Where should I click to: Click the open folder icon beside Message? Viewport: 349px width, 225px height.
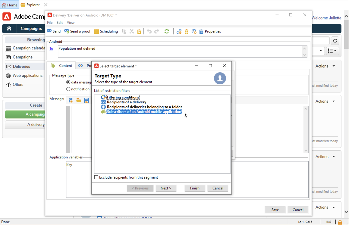[x=79, y=100]
